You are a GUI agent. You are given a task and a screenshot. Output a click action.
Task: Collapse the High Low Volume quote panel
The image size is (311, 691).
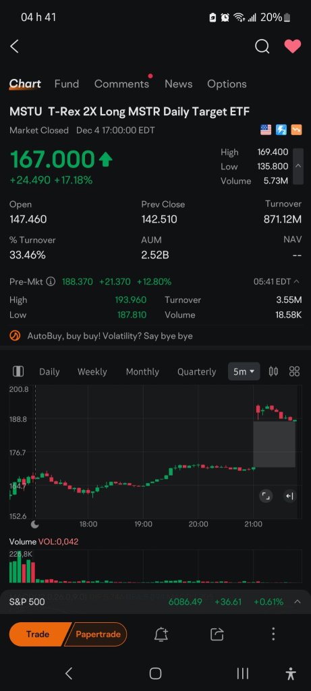(x=298, y=166)
